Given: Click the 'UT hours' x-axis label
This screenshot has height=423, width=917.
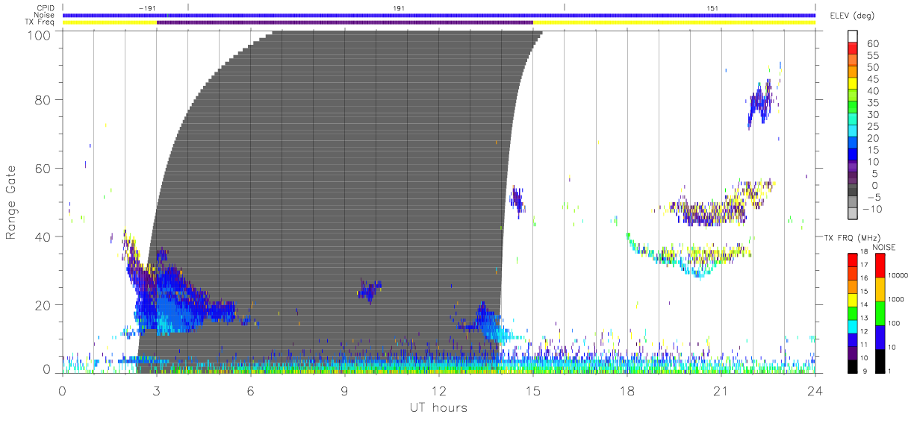Looking at the screenshot, I should tap(438, 407).
